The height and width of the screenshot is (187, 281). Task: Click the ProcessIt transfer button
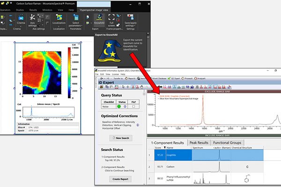(x=187, y=79)
